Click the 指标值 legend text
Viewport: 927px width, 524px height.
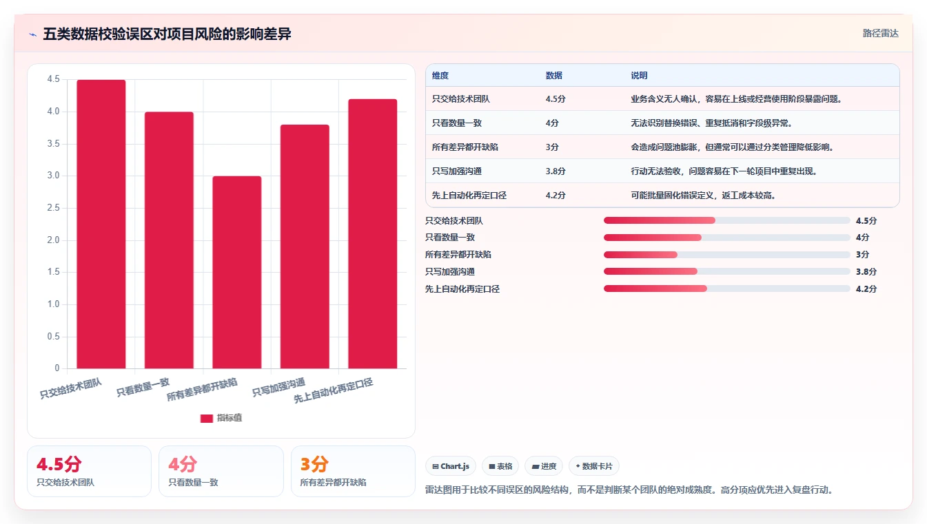point(230,418)
